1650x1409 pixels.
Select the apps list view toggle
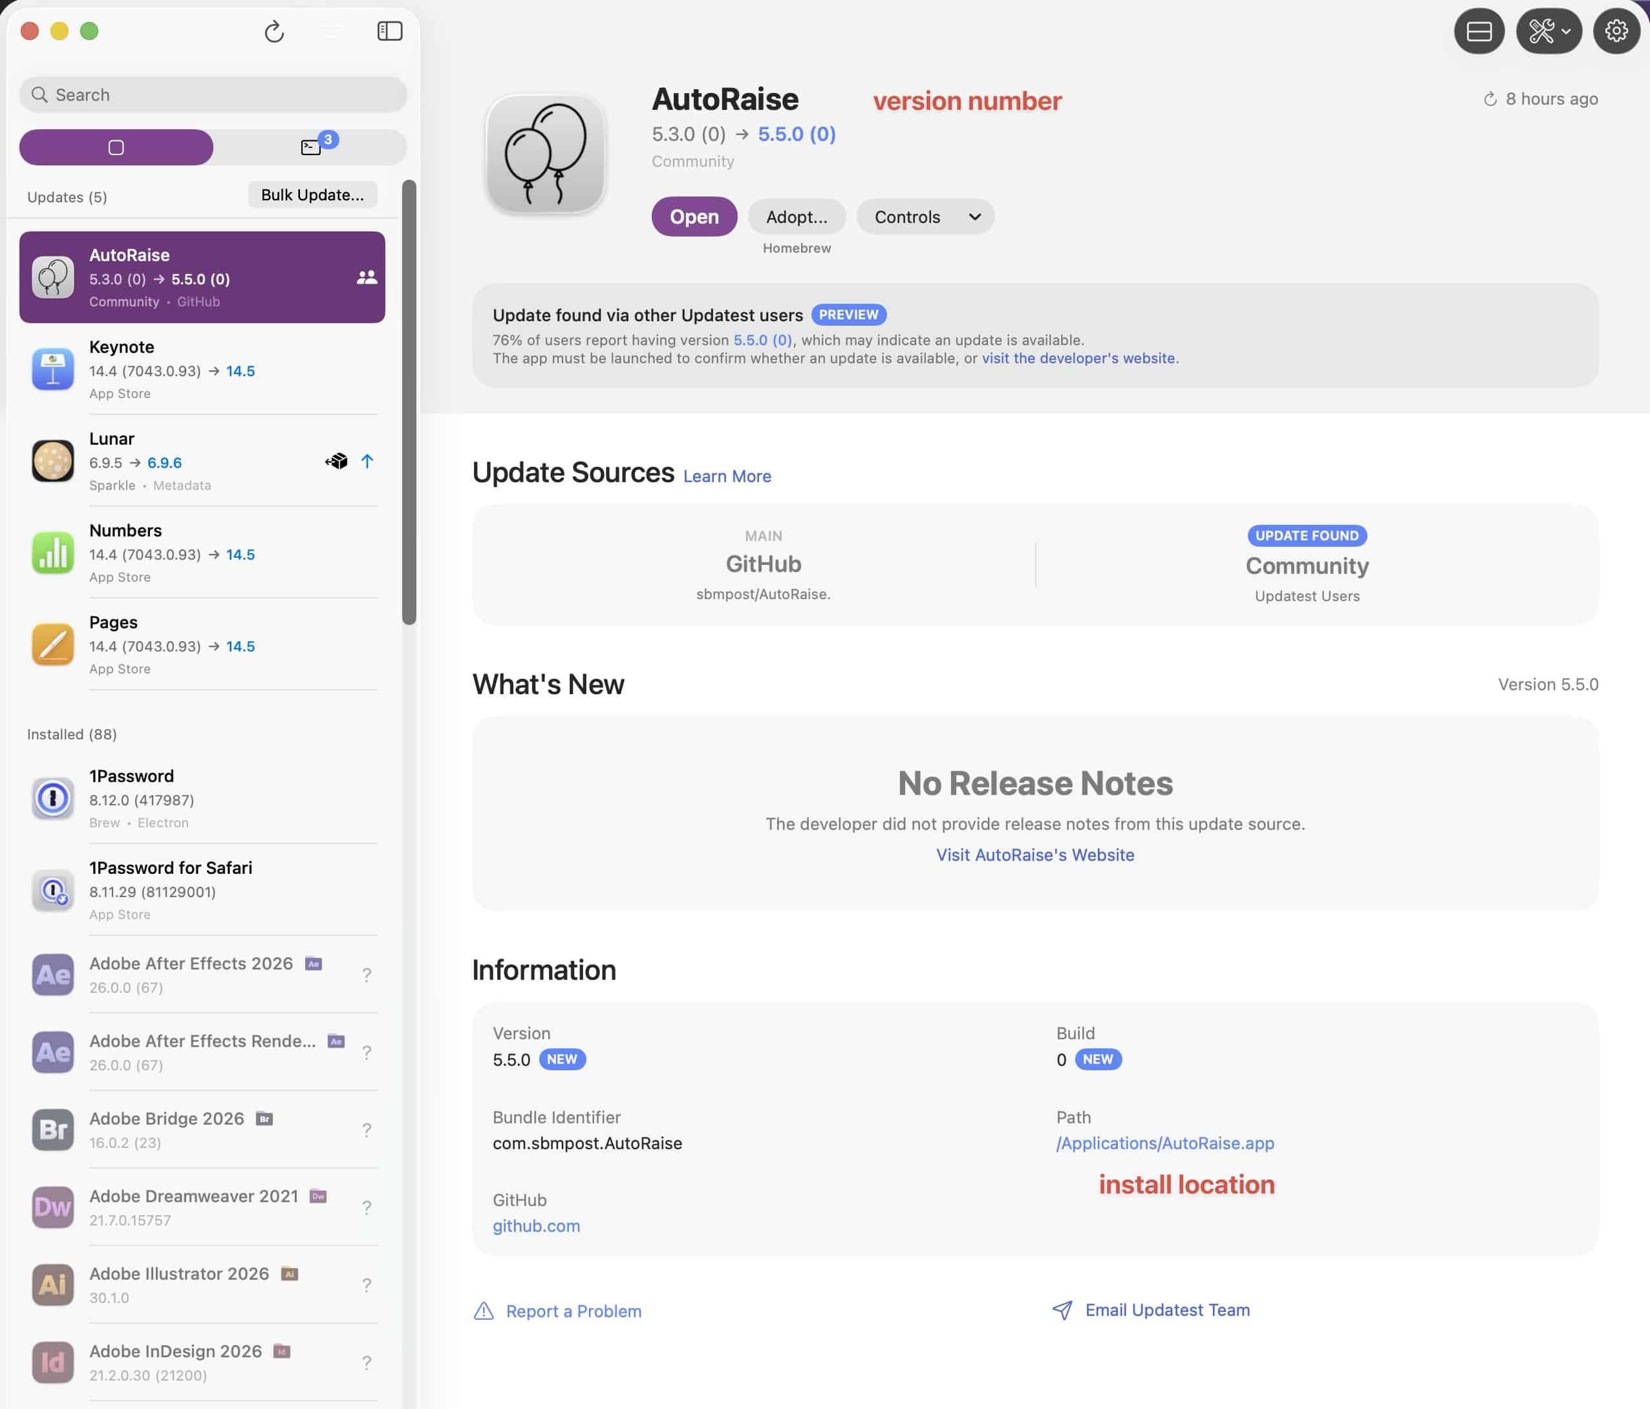[116, 147]
